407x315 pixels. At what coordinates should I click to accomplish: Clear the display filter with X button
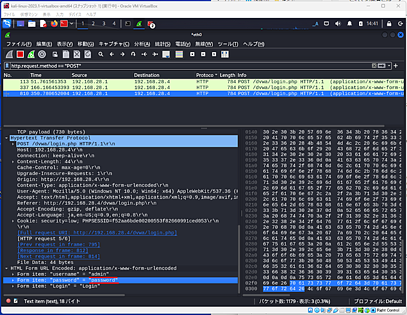point(374,66)
